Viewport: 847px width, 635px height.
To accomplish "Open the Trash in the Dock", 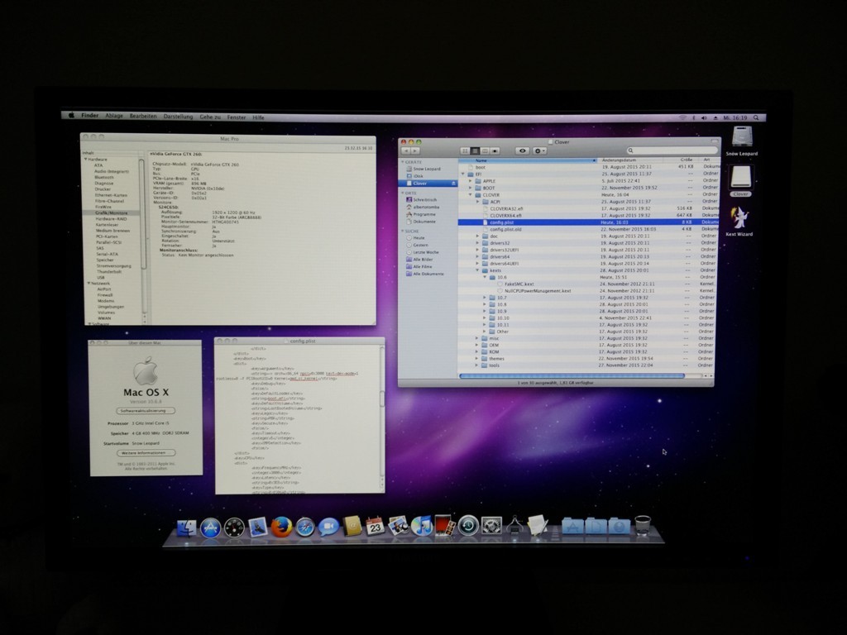I will coord(642,525).
